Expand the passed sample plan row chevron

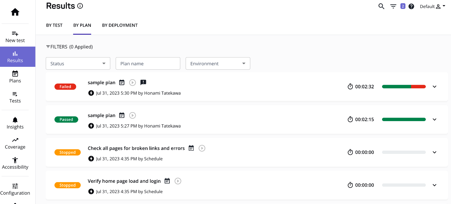click(435, 120)
